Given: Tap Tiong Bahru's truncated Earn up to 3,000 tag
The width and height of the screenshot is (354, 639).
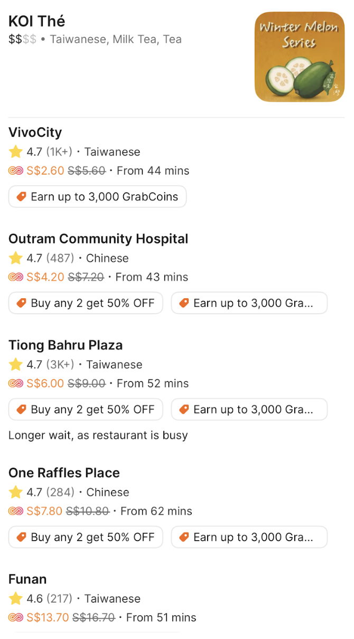Looking at the screenshot, I should pos(249,409).
